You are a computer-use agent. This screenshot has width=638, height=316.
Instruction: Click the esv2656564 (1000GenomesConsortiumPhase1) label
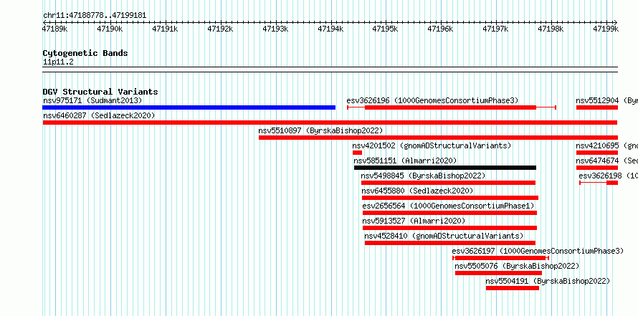[448, 206]
